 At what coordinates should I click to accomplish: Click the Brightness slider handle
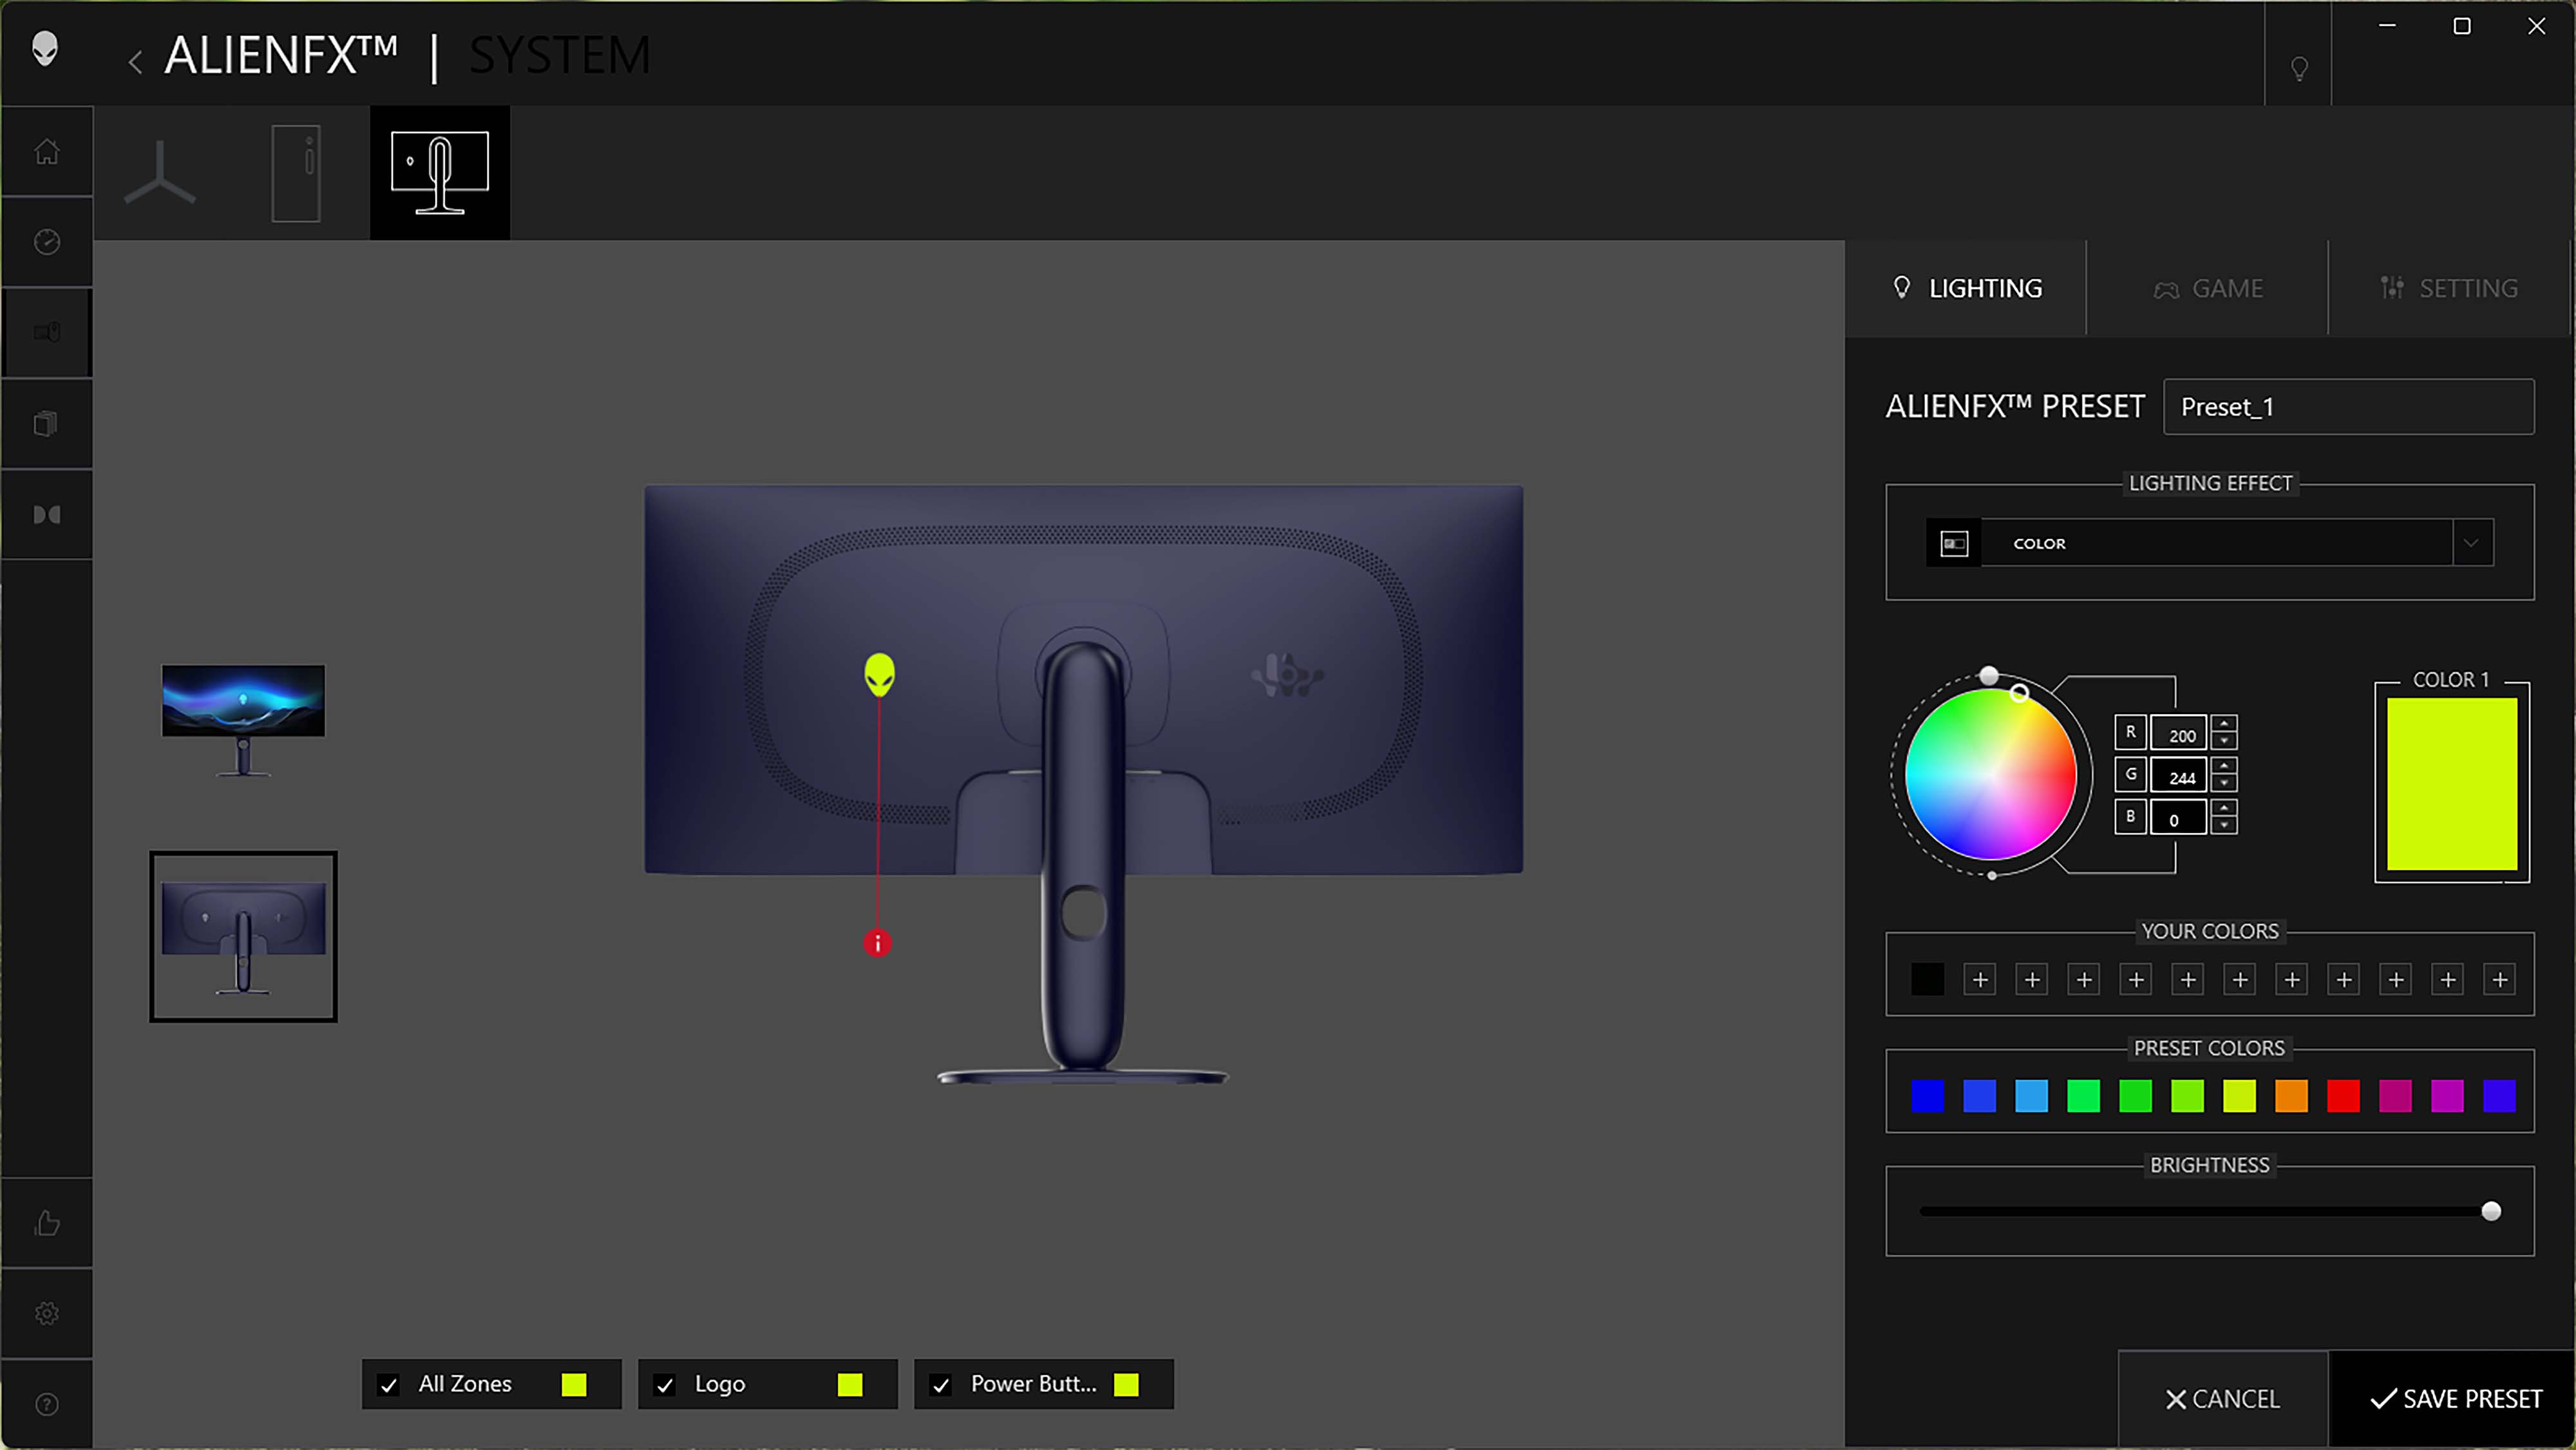(2491, 1212)
